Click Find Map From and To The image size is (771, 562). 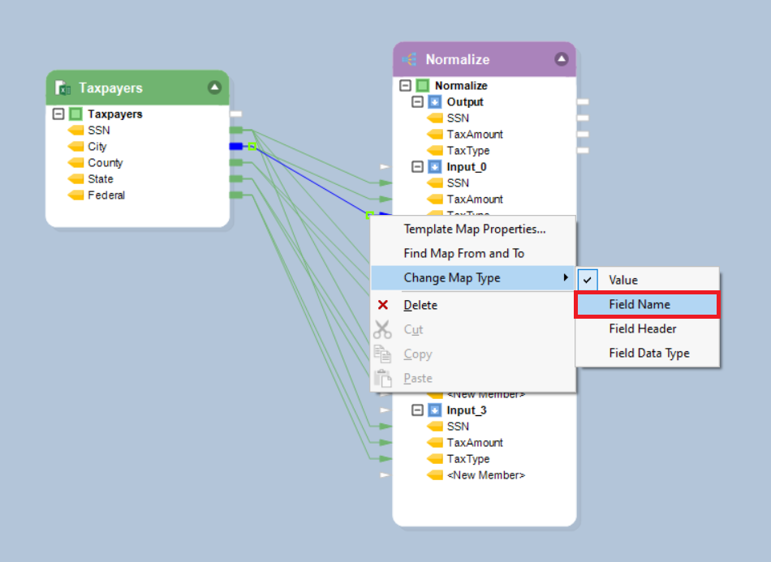[463, 253]
